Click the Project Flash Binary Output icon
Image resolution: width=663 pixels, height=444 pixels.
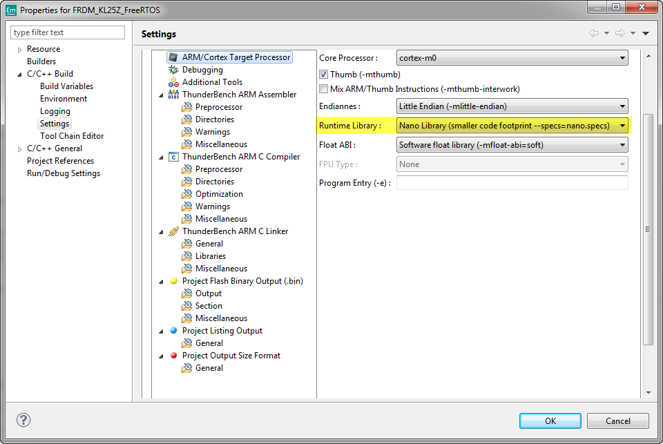(173, 281)
